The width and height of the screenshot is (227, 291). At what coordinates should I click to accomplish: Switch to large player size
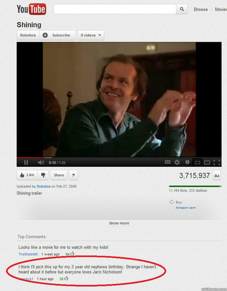[207, 163]
